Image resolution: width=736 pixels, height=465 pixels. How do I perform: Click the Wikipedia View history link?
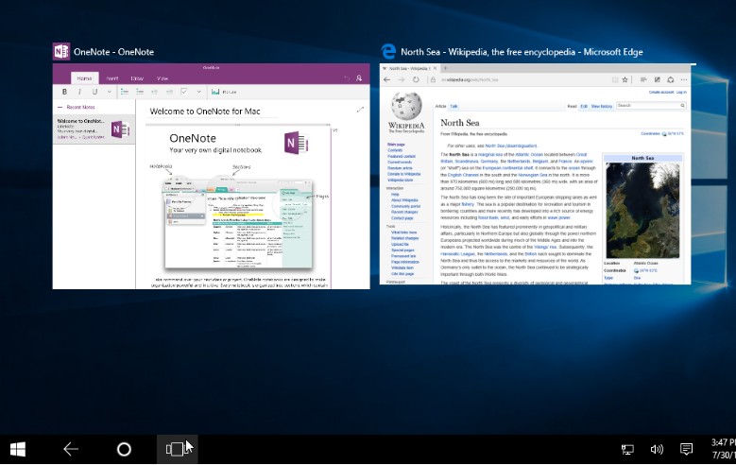(601, 106)
